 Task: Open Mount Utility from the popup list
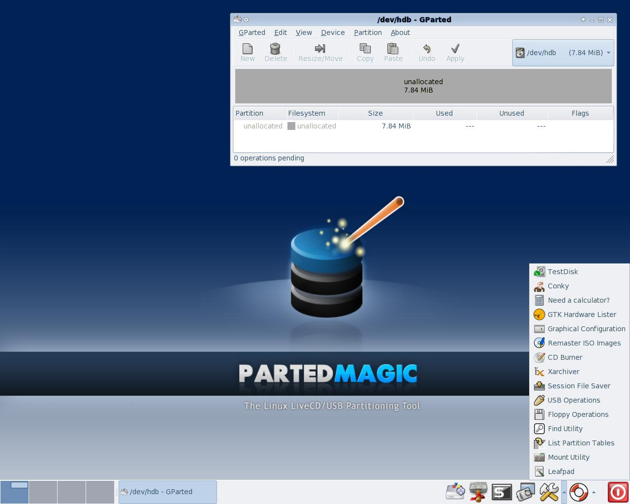579,457
